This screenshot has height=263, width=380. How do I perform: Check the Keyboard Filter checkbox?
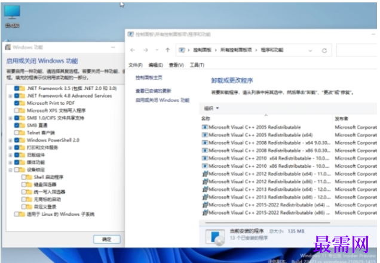pos(24,185)
